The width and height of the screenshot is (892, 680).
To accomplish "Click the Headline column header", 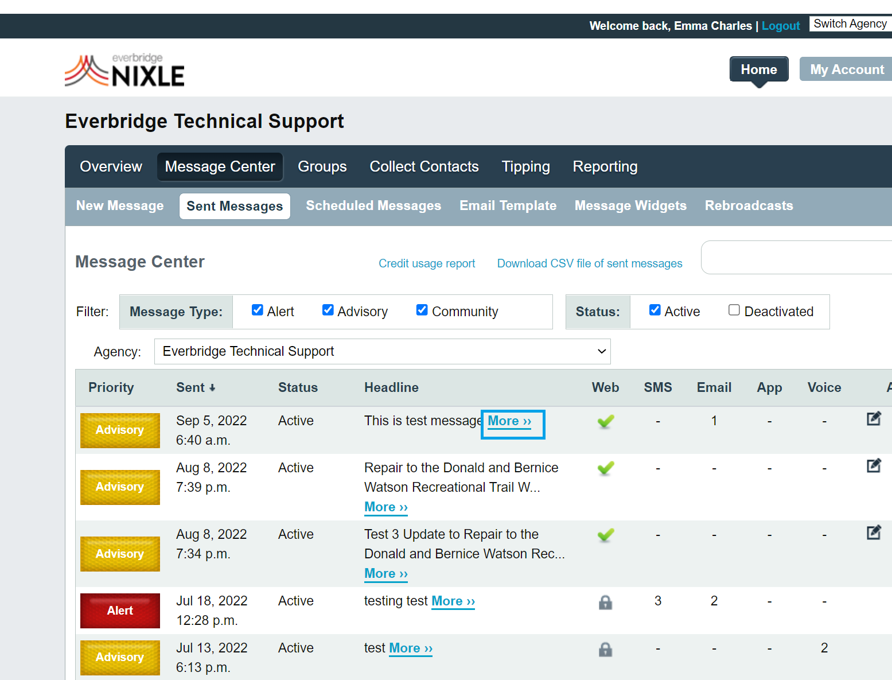I will [x=391, y=388].
